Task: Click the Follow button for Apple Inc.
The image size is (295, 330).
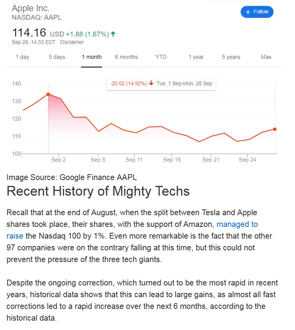Action: click(x=257, y=12)
